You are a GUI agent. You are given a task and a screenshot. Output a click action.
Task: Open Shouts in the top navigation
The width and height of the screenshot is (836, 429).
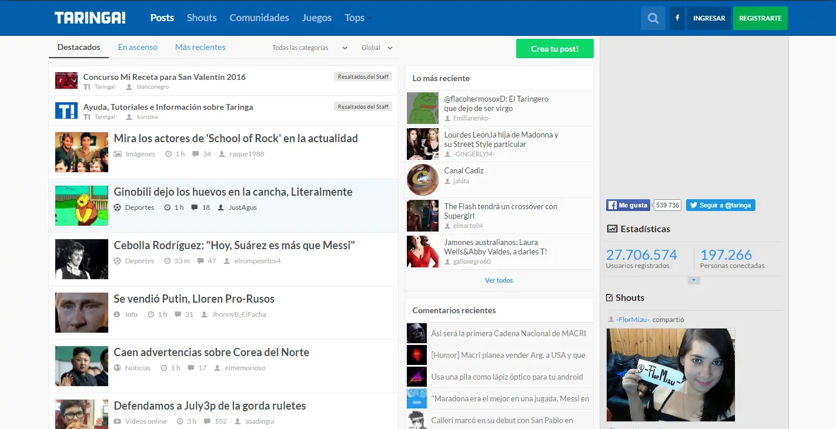tap(202, 18)
